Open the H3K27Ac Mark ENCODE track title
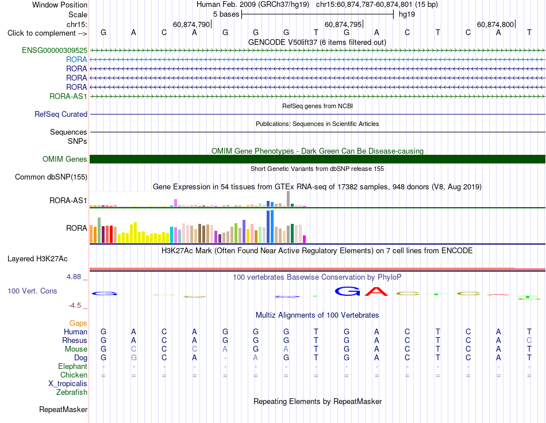The height and width of the screenshot is (423, 546). 317,250
